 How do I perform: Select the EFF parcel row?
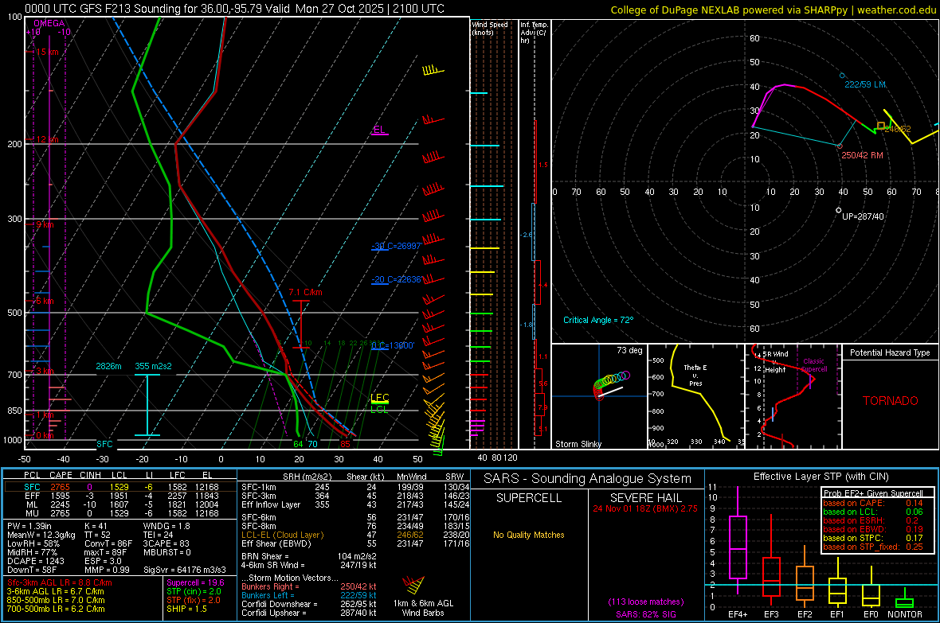click(120, 496)
